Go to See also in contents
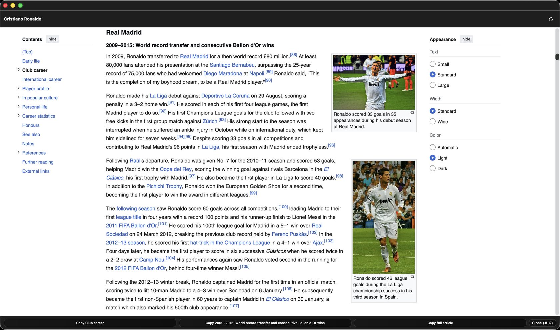The width and height of the screenshot is (560, 330). [x=31, y=134]
